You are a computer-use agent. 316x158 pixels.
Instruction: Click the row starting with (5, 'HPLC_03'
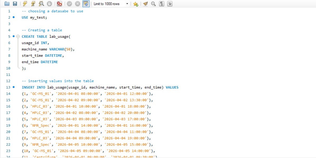[x=86, y=119]
